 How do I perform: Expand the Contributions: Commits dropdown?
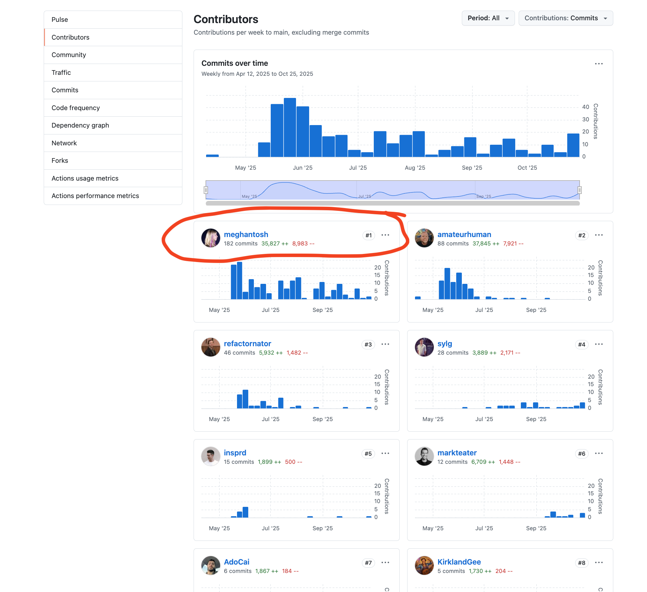566,18
